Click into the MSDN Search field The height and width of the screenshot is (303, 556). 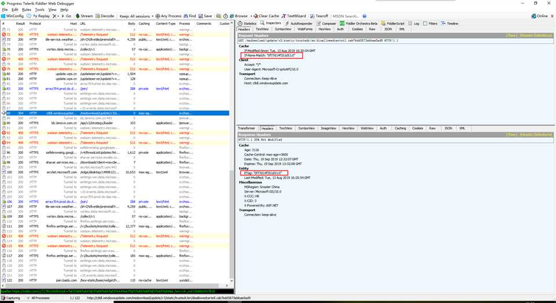pyautogui.click(x=346, y=16)
